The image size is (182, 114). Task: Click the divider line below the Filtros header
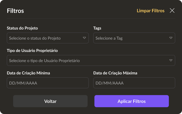tap(91, 18)
